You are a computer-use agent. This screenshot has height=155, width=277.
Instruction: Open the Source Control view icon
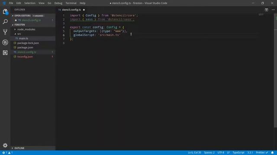(5, 32)
